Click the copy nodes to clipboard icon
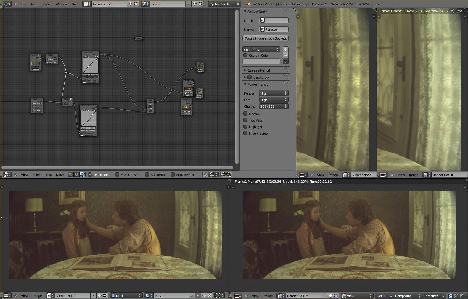The width and height of the screenshot is (468, 299). coord(223,174)
